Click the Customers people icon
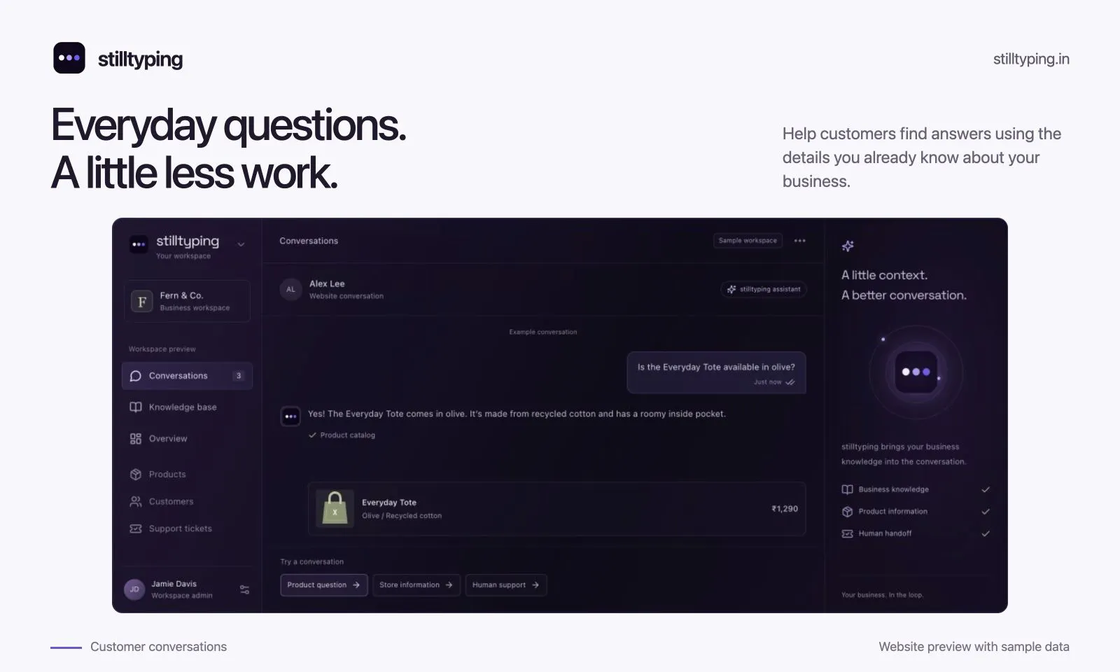The image size is (1120, 672). (x=136, y=502)
